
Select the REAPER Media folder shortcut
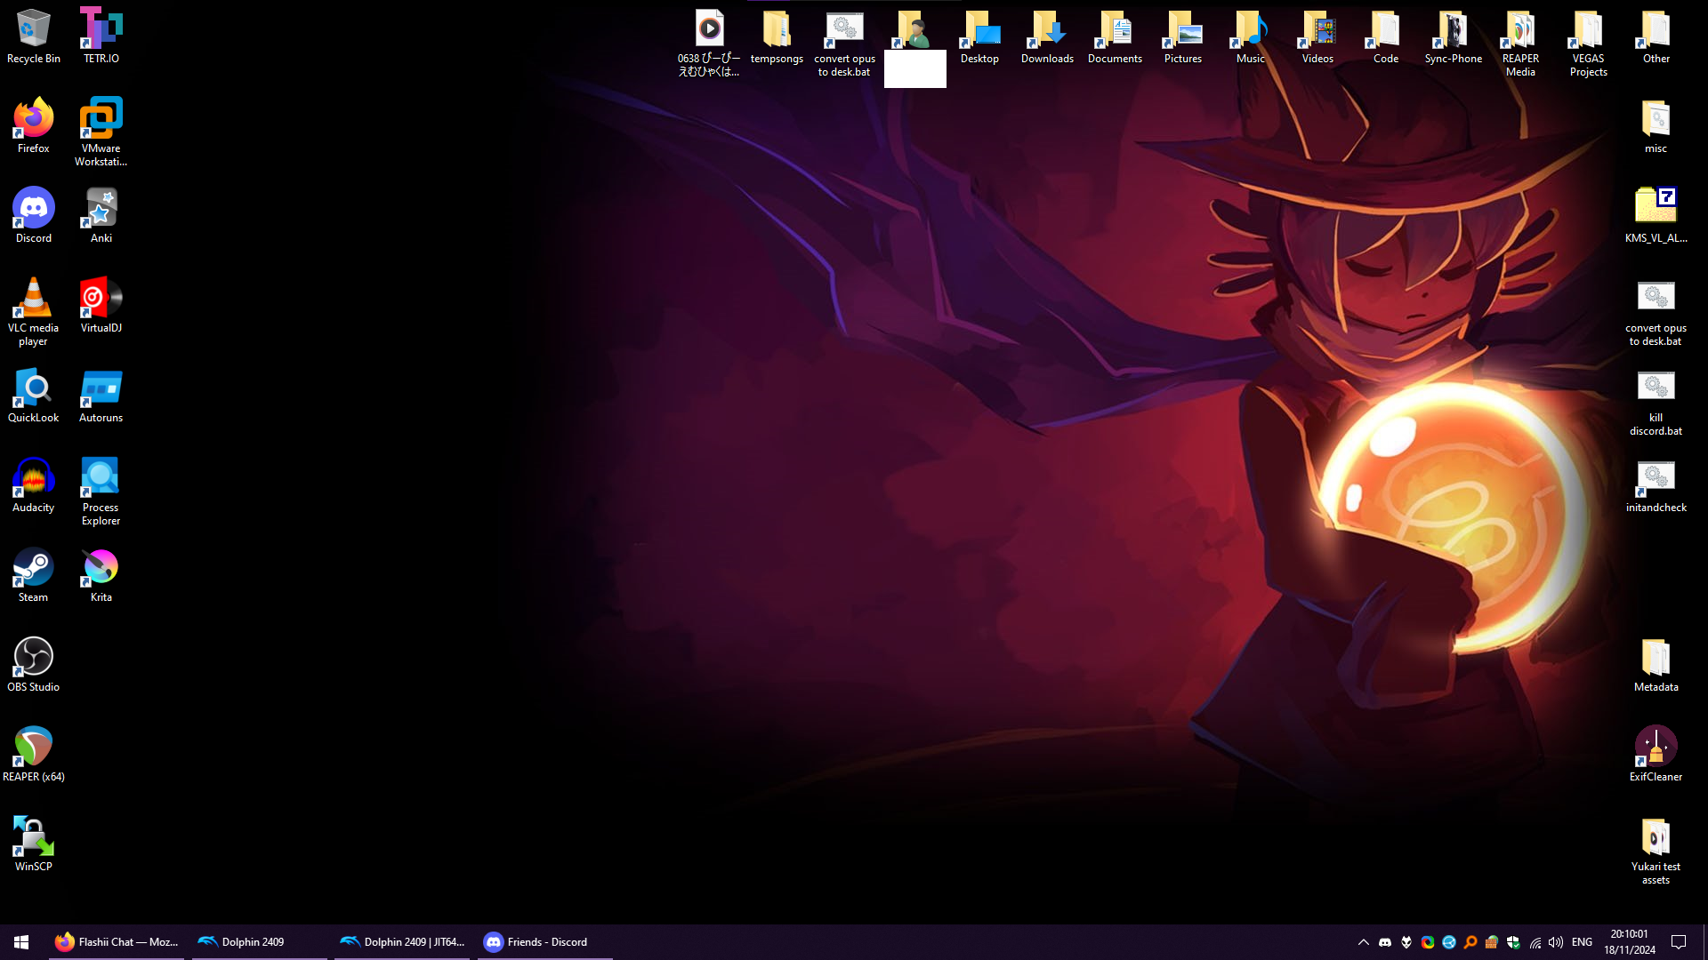[x=1520, y=43]
